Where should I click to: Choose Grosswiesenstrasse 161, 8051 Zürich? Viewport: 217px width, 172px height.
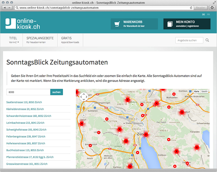pos(27,164)
